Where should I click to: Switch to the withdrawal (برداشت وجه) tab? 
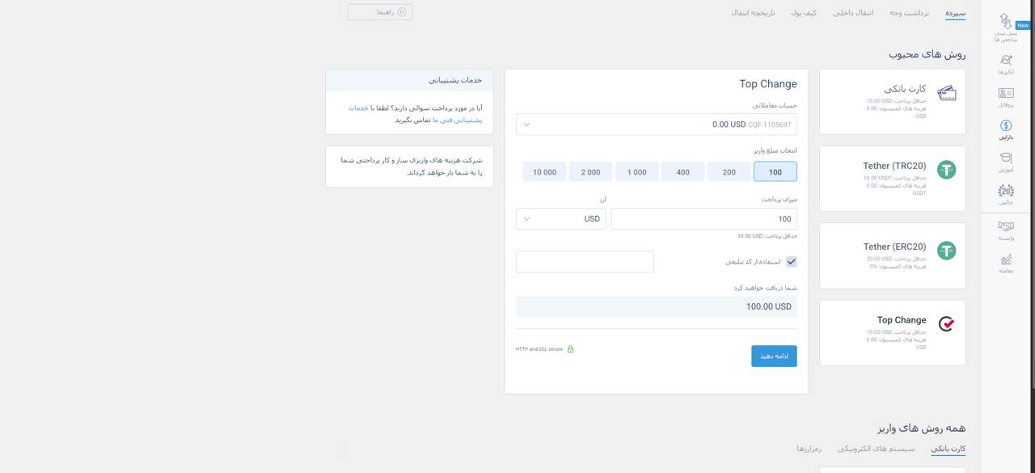click(x=910, y=13)
